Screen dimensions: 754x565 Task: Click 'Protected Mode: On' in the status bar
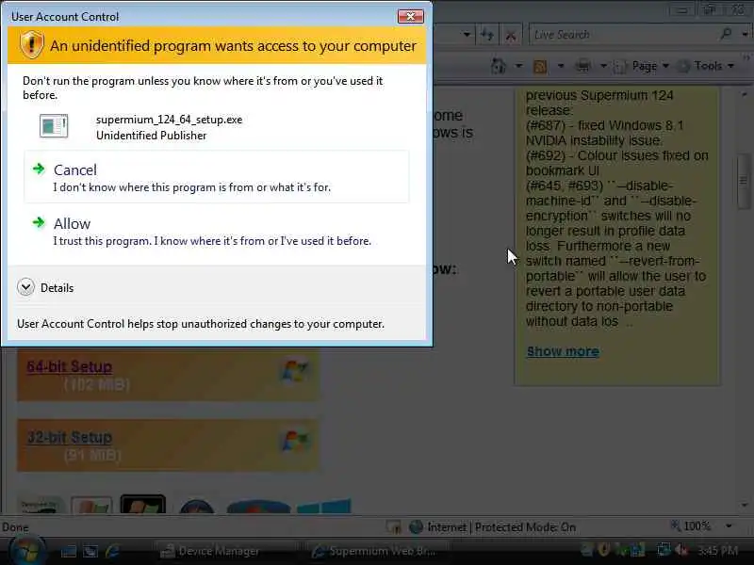click(x=525, y=527)
